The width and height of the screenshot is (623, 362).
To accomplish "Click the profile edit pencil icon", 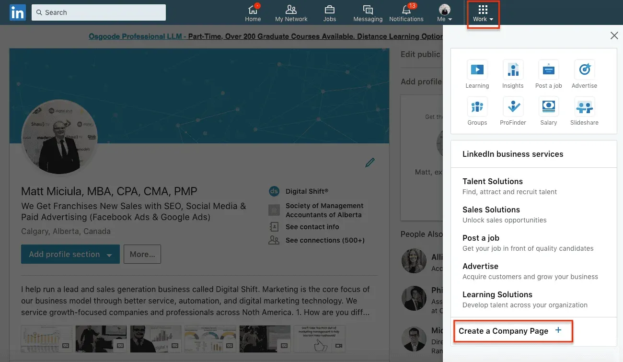I will click(369, 163).
